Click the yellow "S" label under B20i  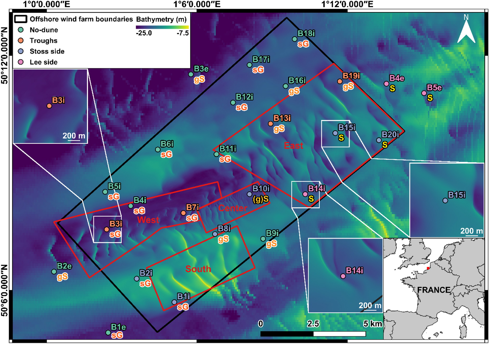(x=385, y=145)
